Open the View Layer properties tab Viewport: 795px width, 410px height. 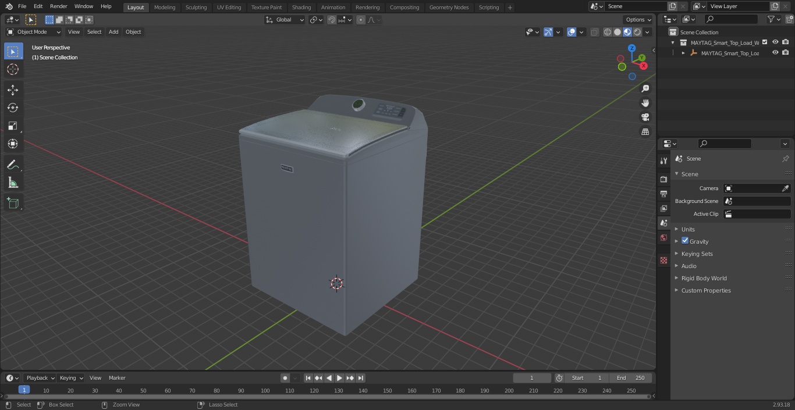point(663,208)
